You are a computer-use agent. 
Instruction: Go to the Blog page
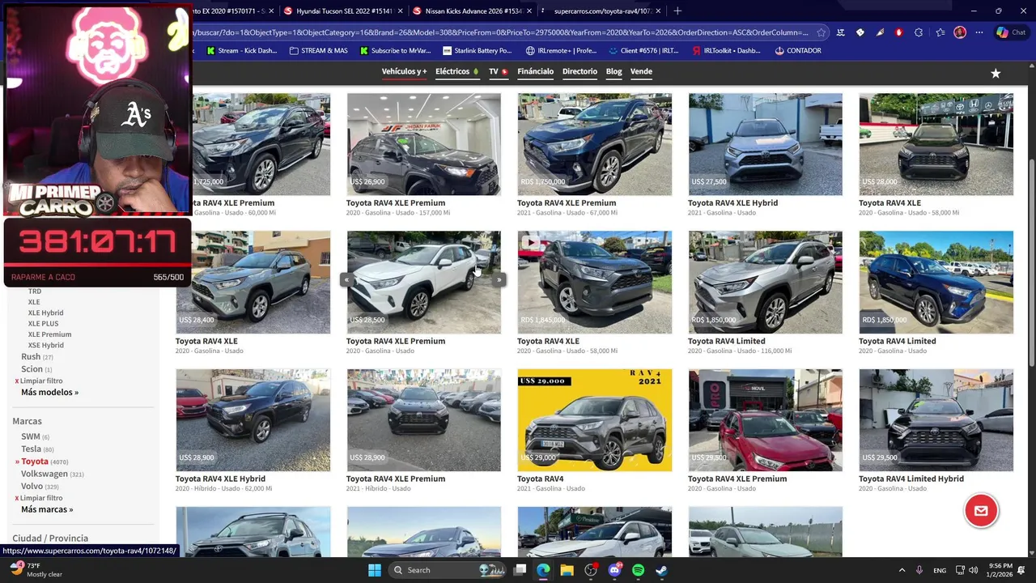[x=614, y=71]
